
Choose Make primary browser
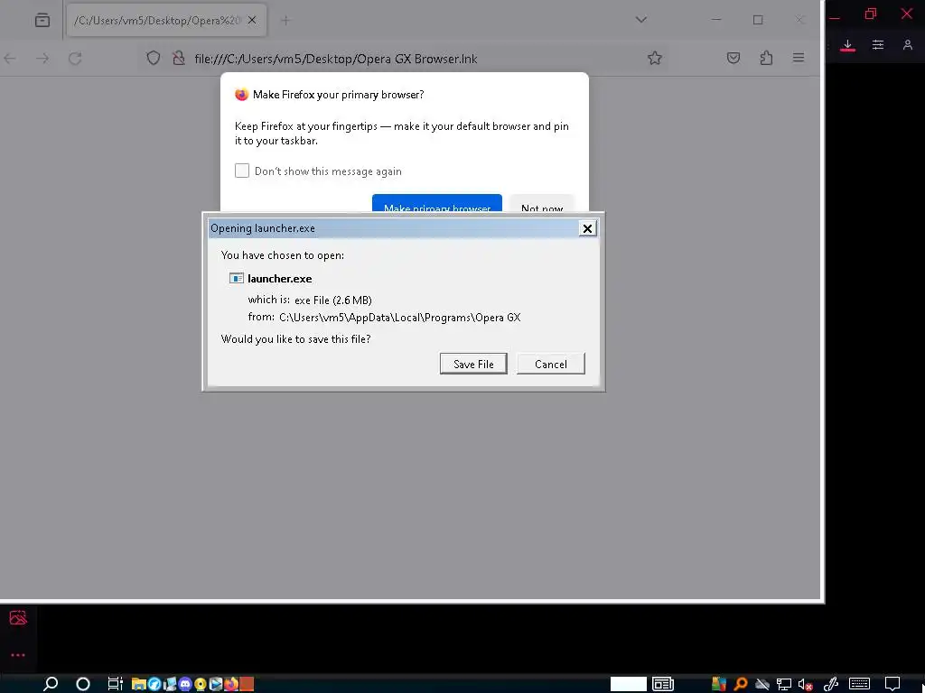point(436,204)
